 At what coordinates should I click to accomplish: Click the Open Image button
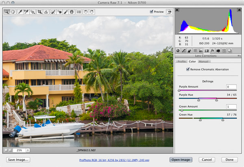(x=181, y=160)
